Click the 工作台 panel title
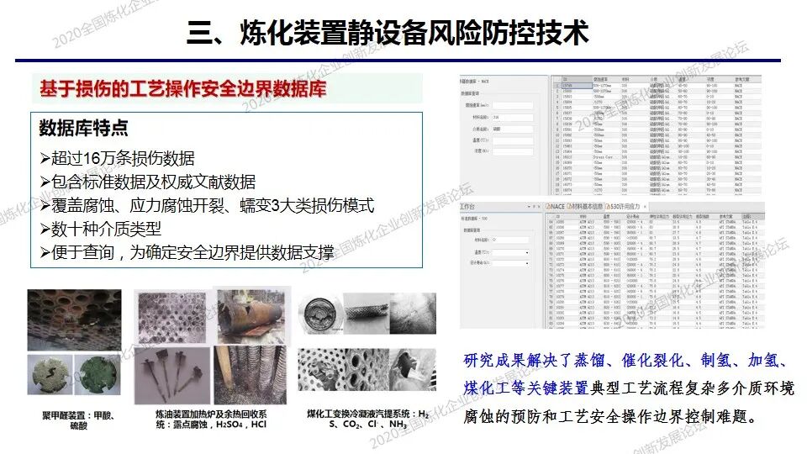 (x=467, y=207)
